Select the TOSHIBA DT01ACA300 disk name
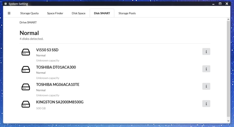 56,67
